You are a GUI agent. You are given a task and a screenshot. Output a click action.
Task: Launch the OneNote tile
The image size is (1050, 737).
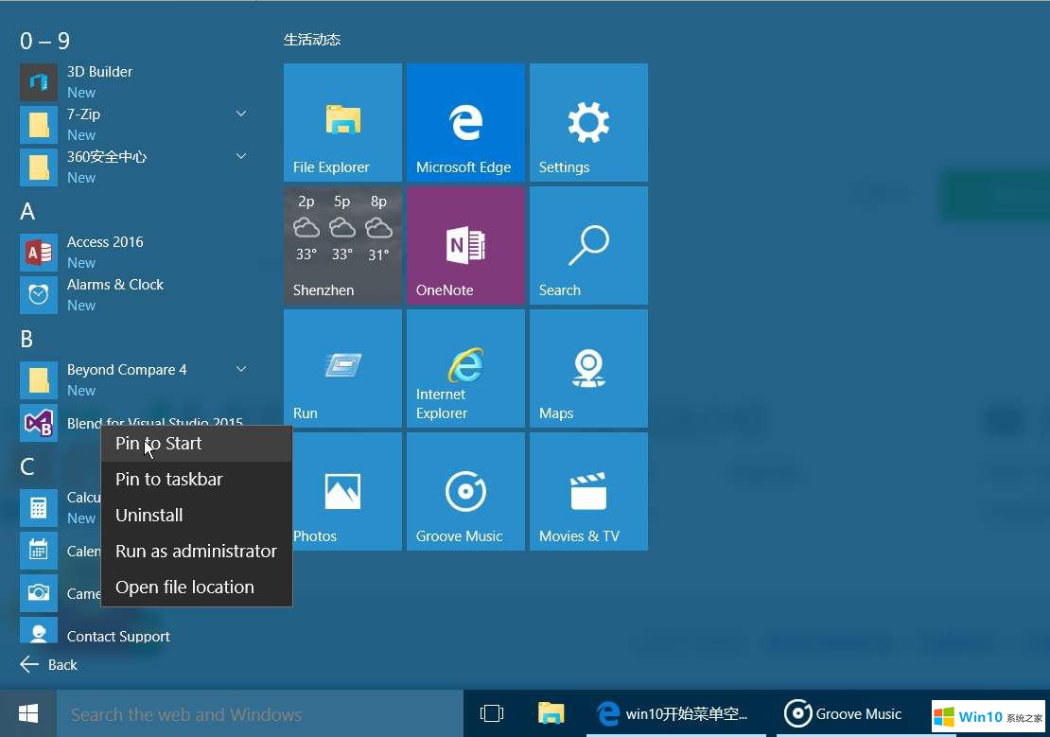[x=465, y=246]
